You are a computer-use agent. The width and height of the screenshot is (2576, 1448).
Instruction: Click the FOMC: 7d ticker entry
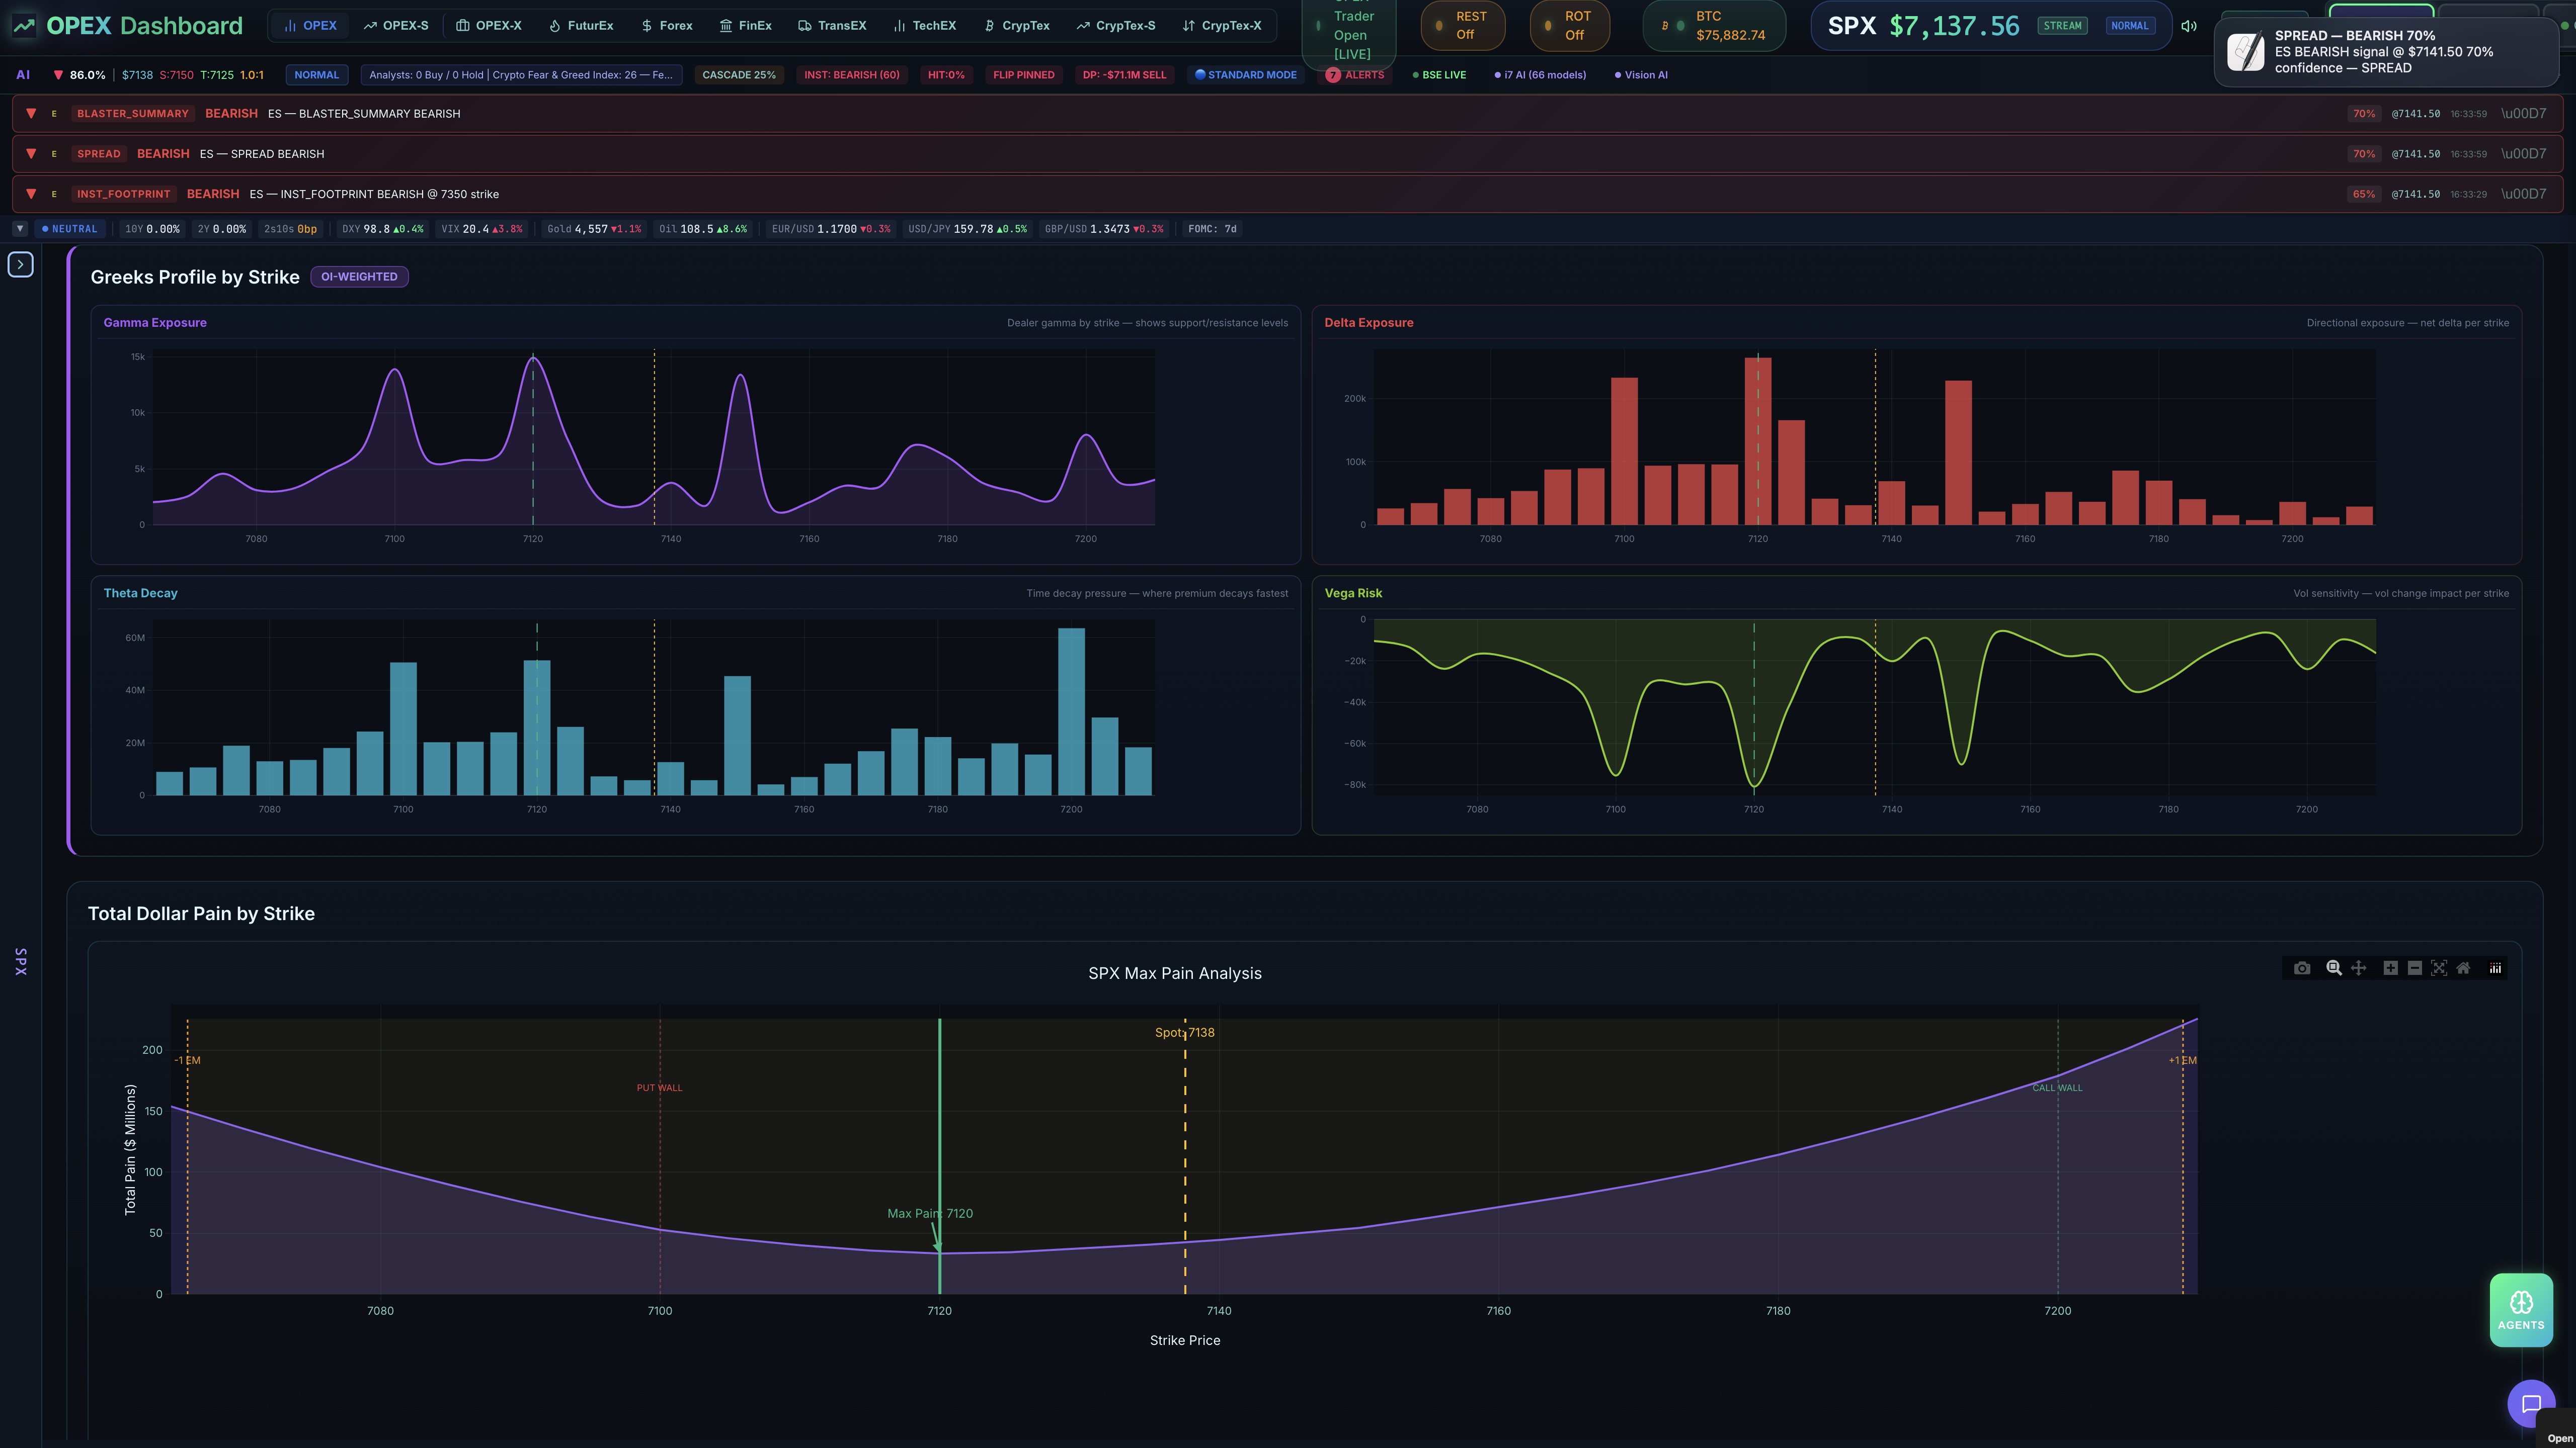[x=1212, y=229]
